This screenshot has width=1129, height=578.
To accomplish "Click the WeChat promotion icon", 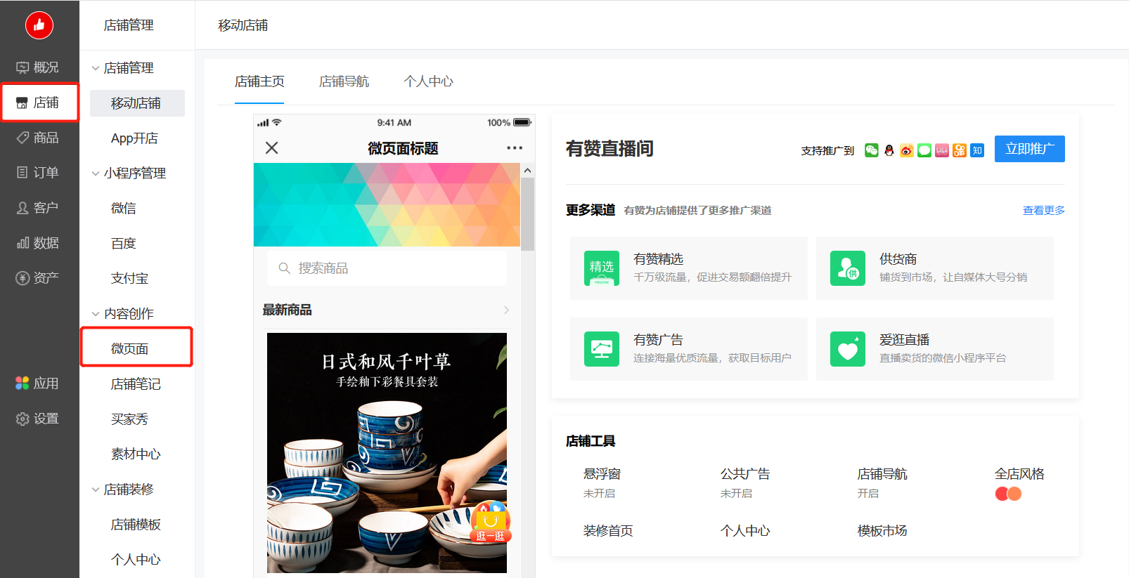I will [872, 150].
